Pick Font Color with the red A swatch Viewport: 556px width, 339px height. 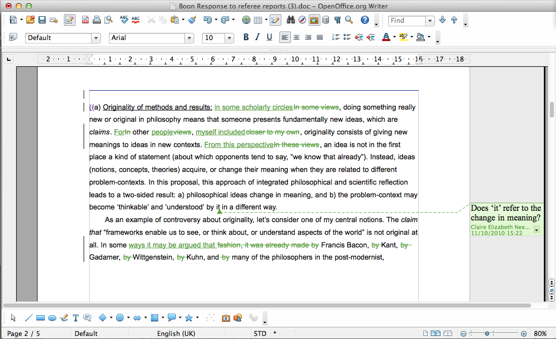[386, 37]
